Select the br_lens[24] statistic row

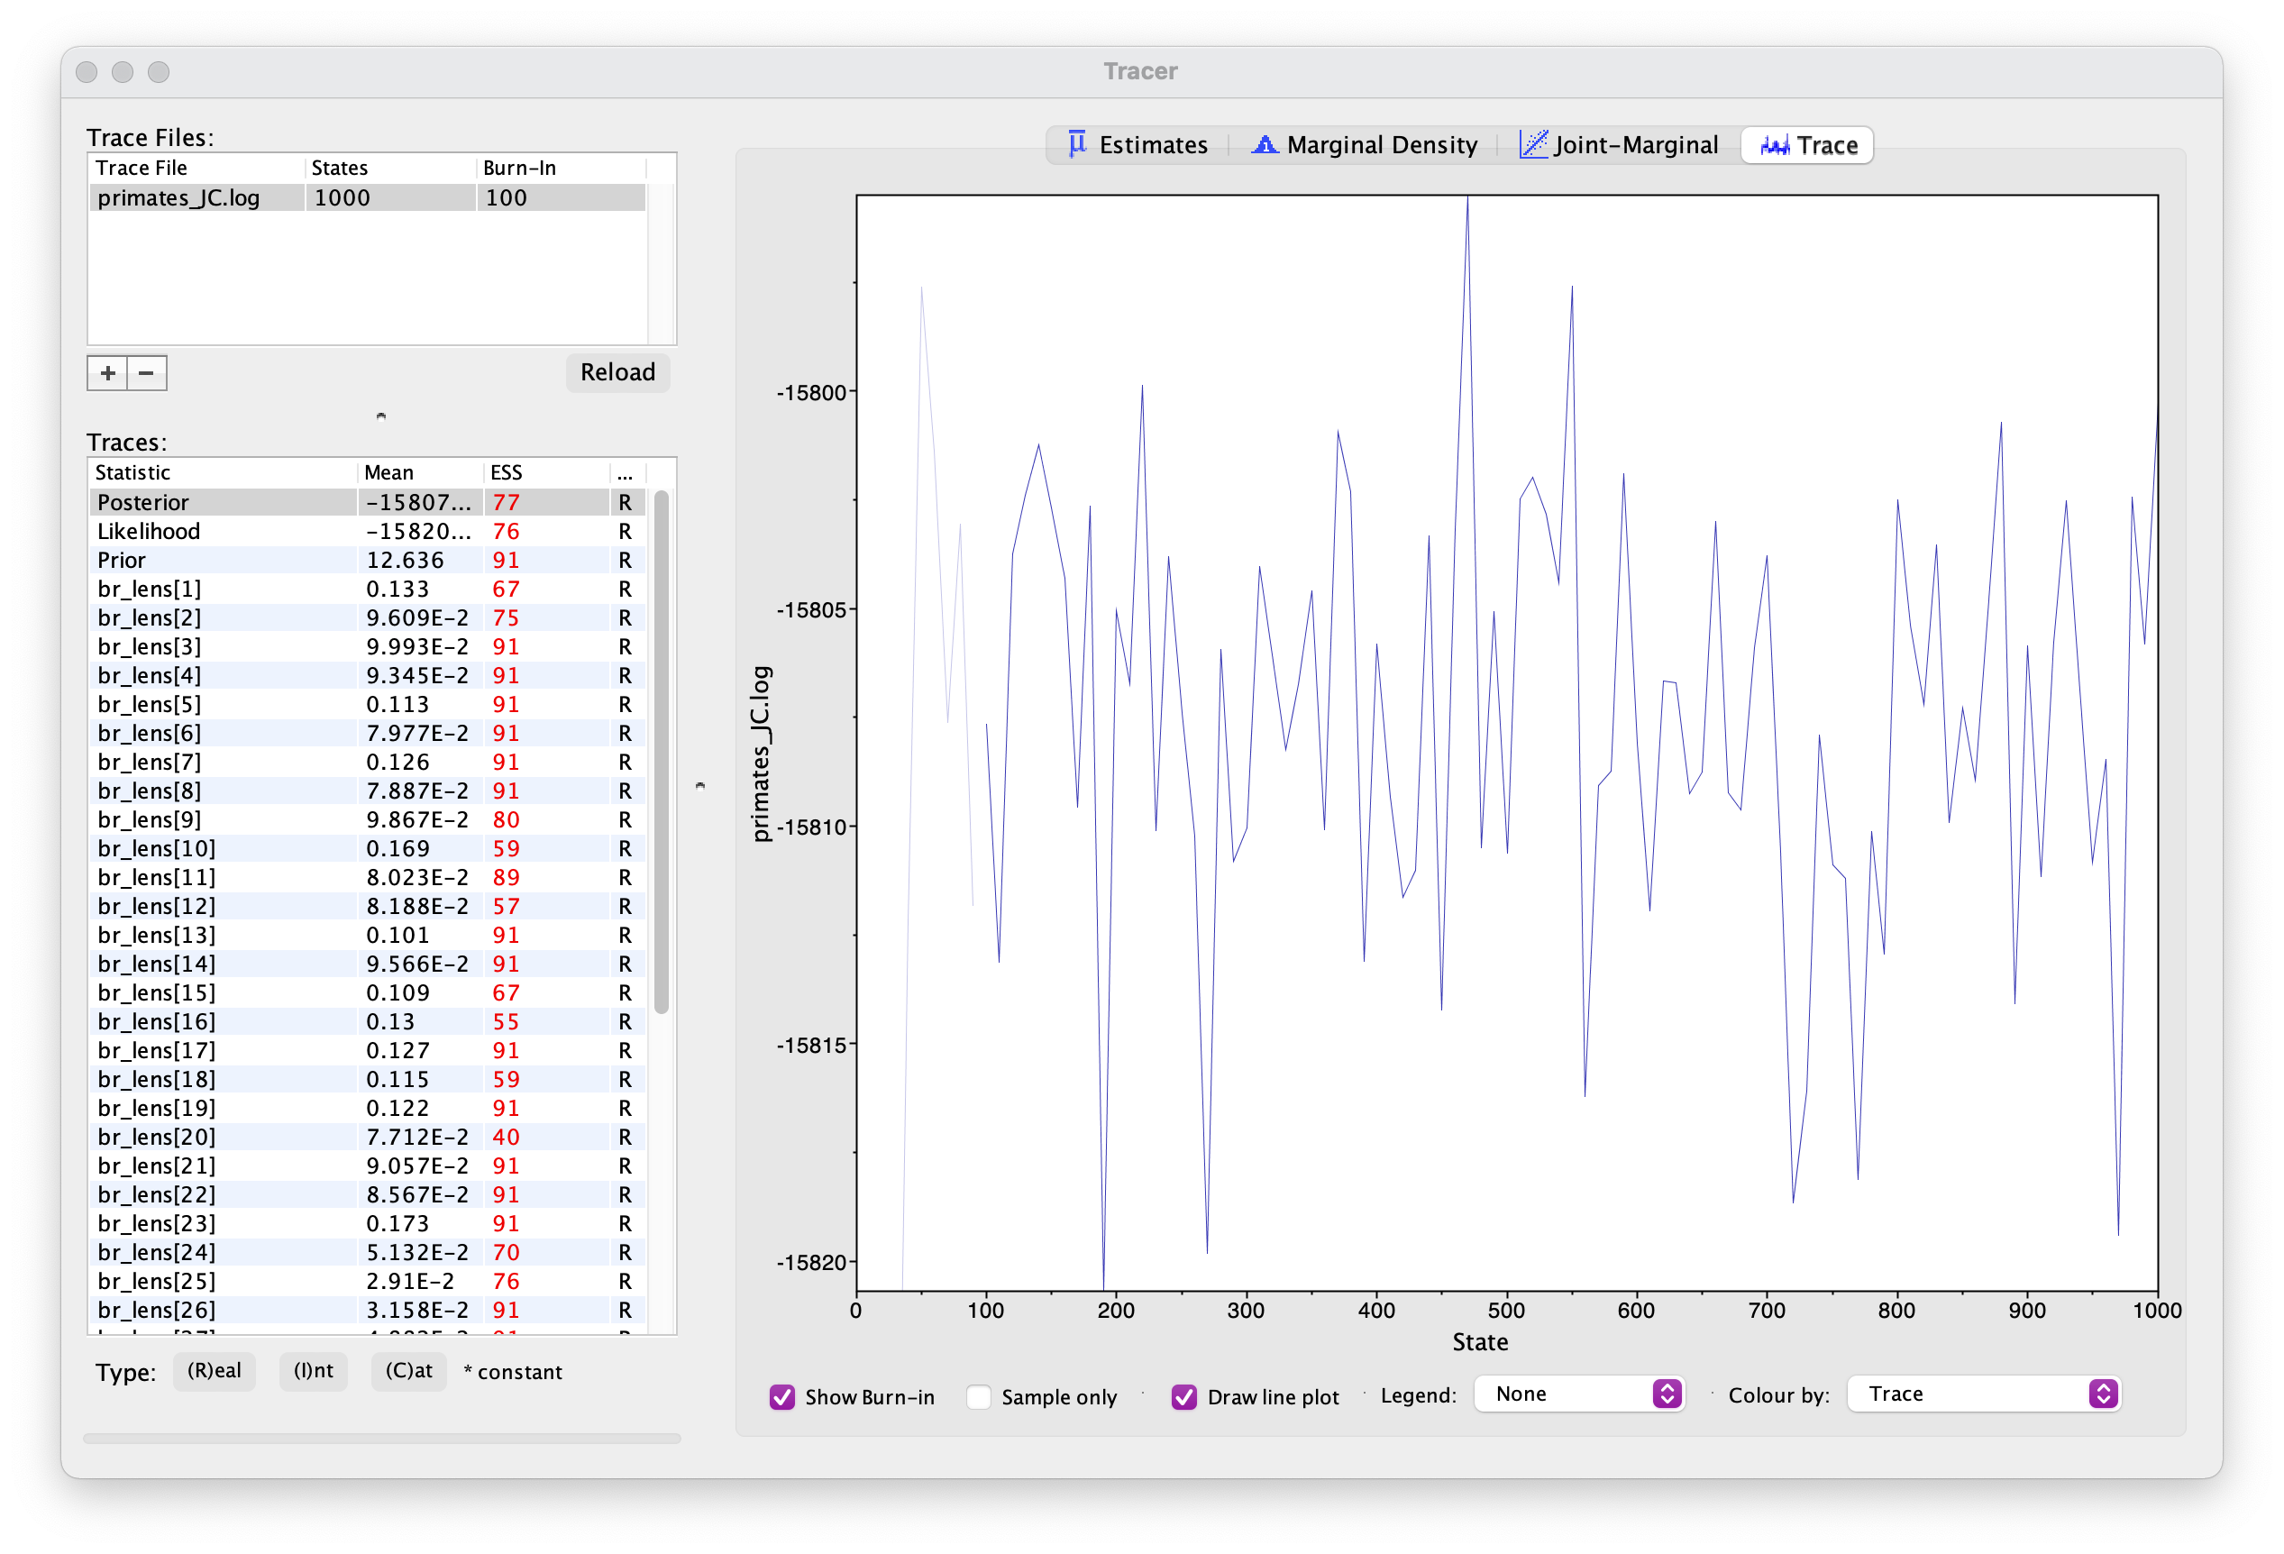367,1252
